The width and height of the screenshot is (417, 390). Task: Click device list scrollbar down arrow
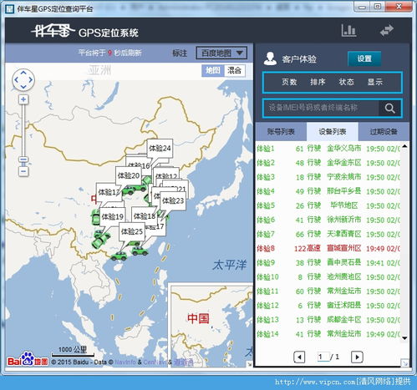(x=404, y=338)
